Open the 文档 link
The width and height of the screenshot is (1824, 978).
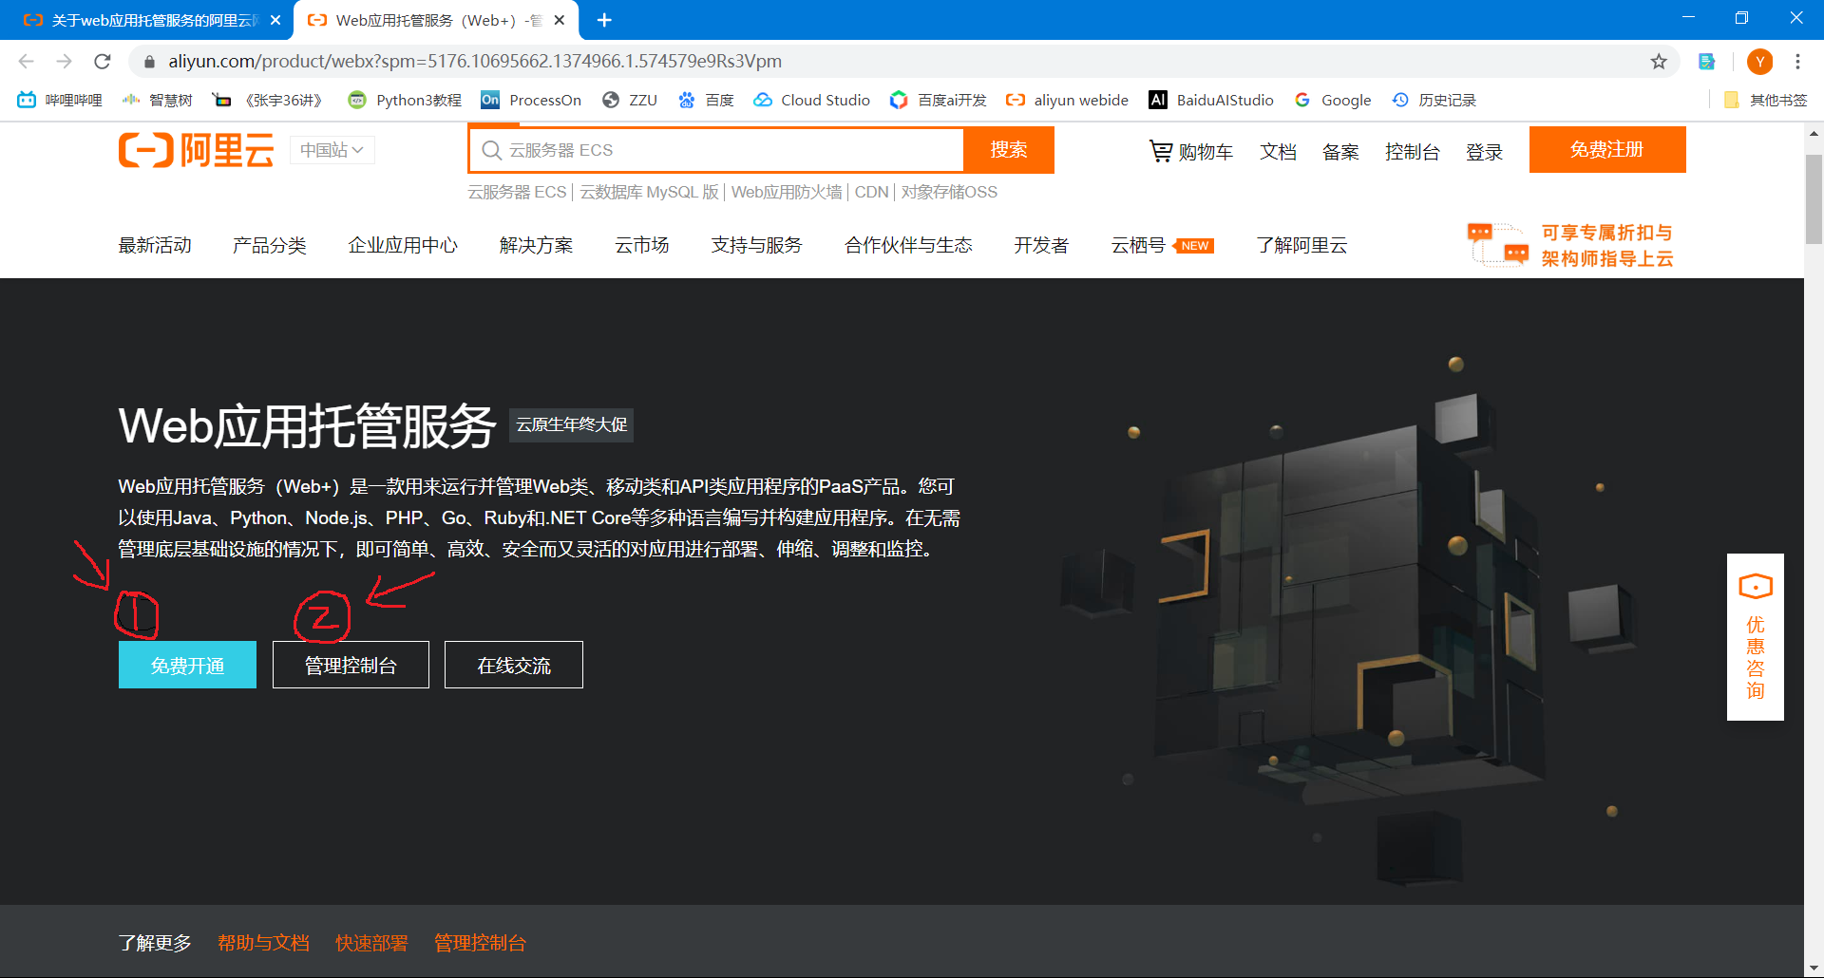(x=1278, y=152)
